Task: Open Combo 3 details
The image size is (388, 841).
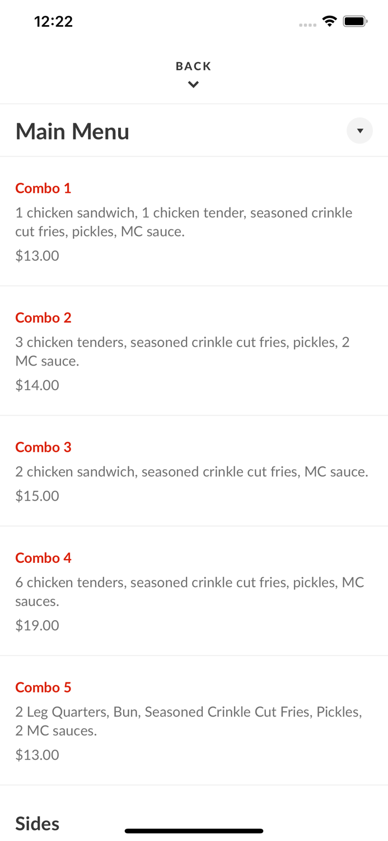Action: pos(43,447)
